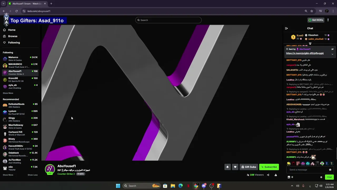The width and height of the screenshot is (337, 190).
Task: Open the pinned s.team link
Action: [x=305, y=53]
